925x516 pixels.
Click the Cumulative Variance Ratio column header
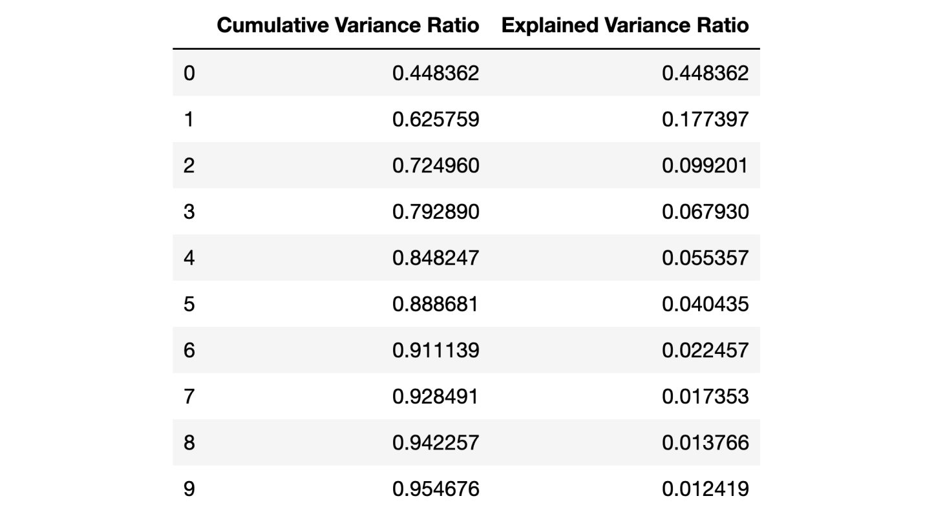point(348,25)
